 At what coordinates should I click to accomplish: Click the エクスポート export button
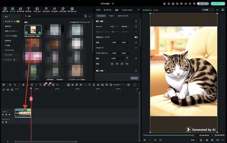tap(218, 4)
